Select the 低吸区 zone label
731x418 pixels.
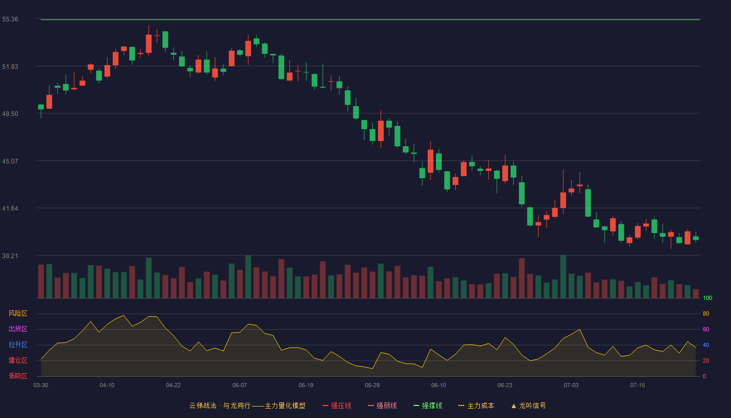[x=18, y=376]
